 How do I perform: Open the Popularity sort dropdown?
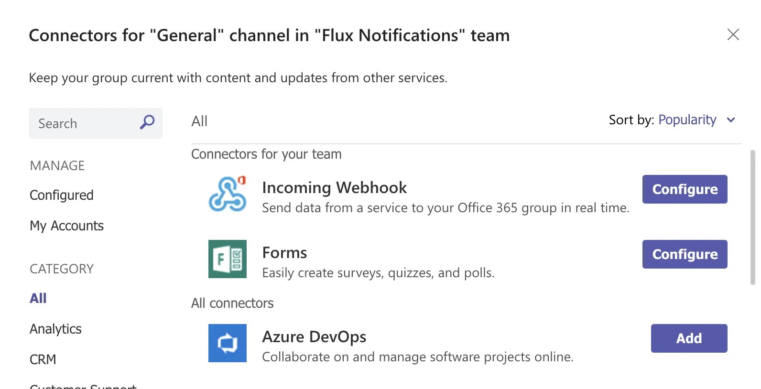tap(687, 120)
